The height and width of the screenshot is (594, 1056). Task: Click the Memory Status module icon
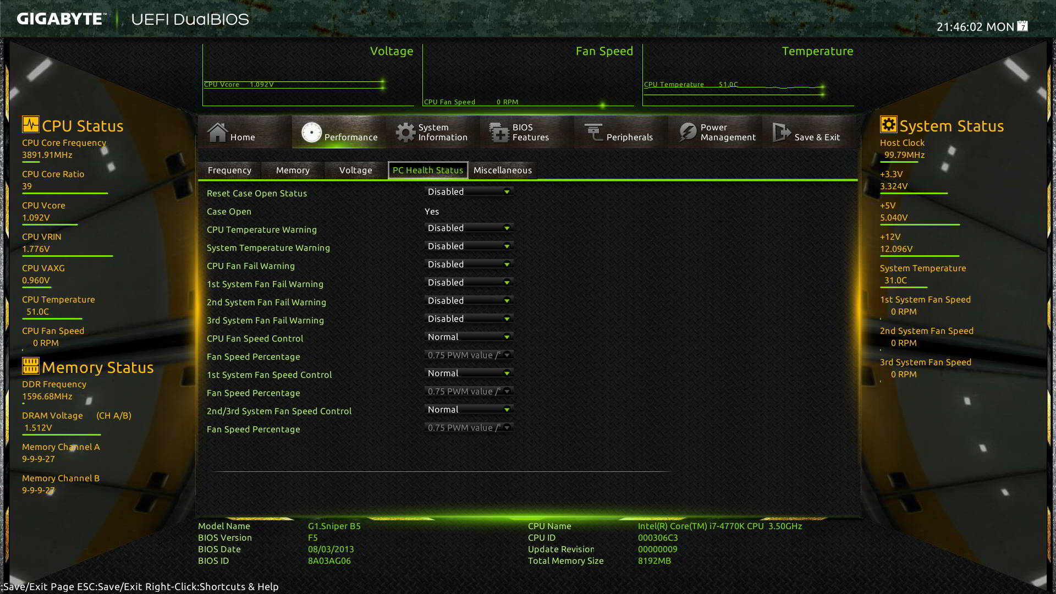point(31,366)
